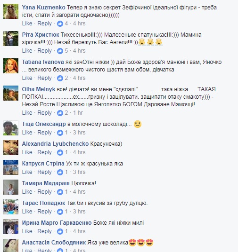The image size is (238, 252).
Task: Reply to Тіца Олександр's comment
Action: (44, 133)
